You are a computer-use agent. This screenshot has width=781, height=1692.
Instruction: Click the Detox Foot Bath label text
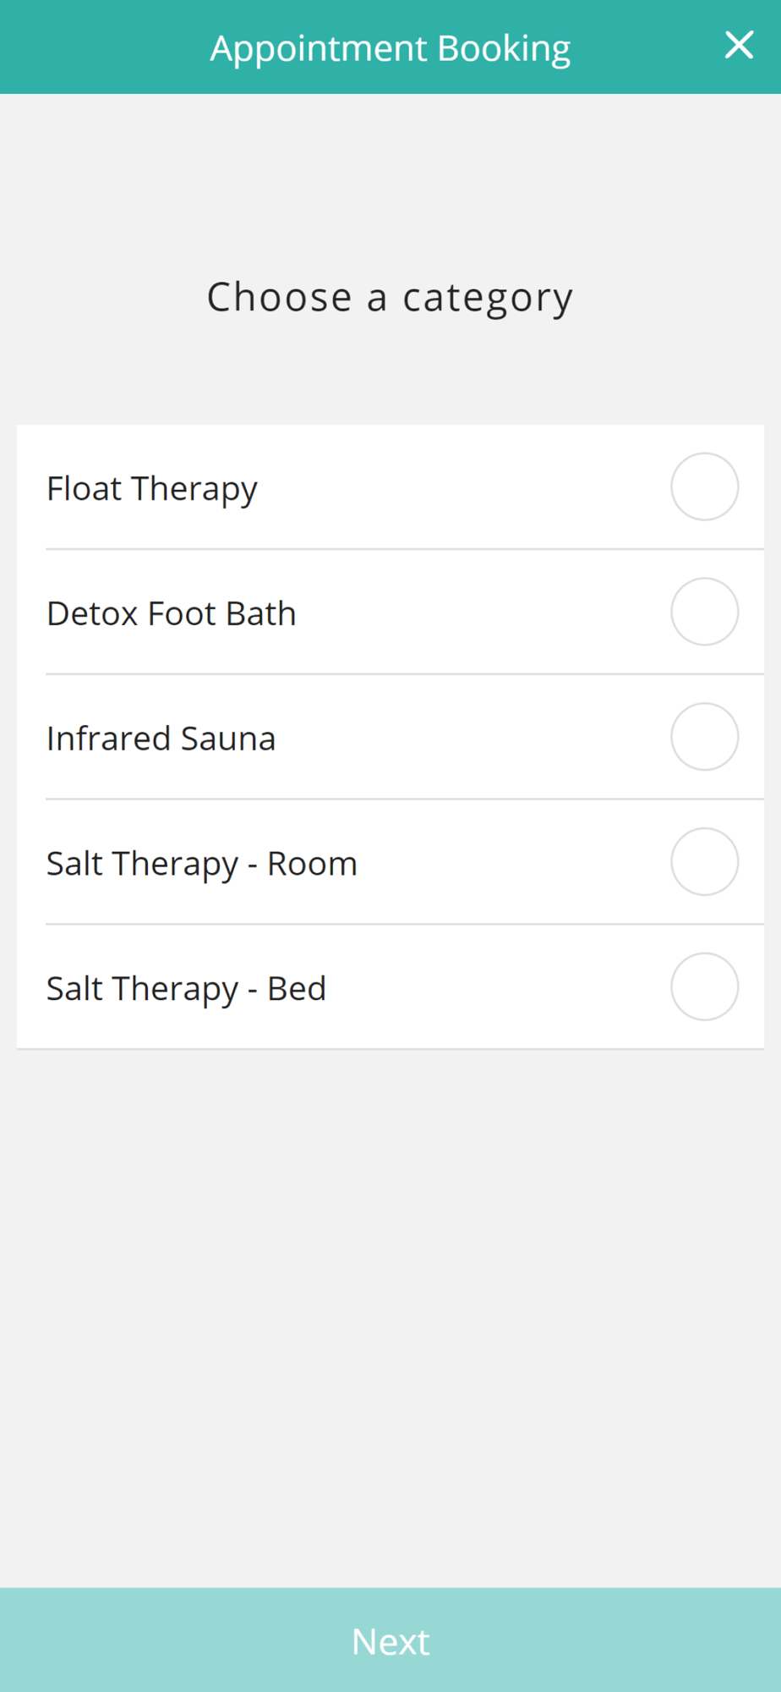[x=172, y=613]
